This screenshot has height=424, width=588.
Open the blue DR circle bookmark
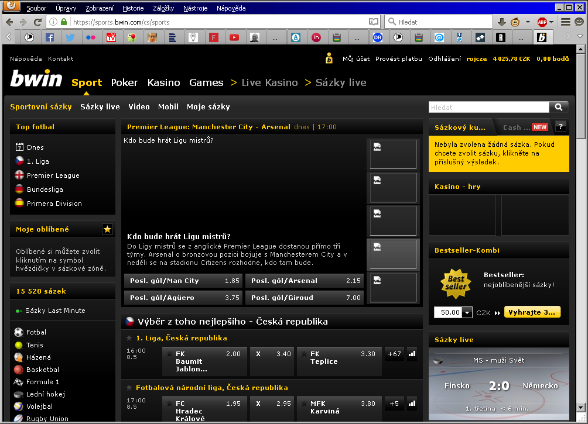[378, 37]
